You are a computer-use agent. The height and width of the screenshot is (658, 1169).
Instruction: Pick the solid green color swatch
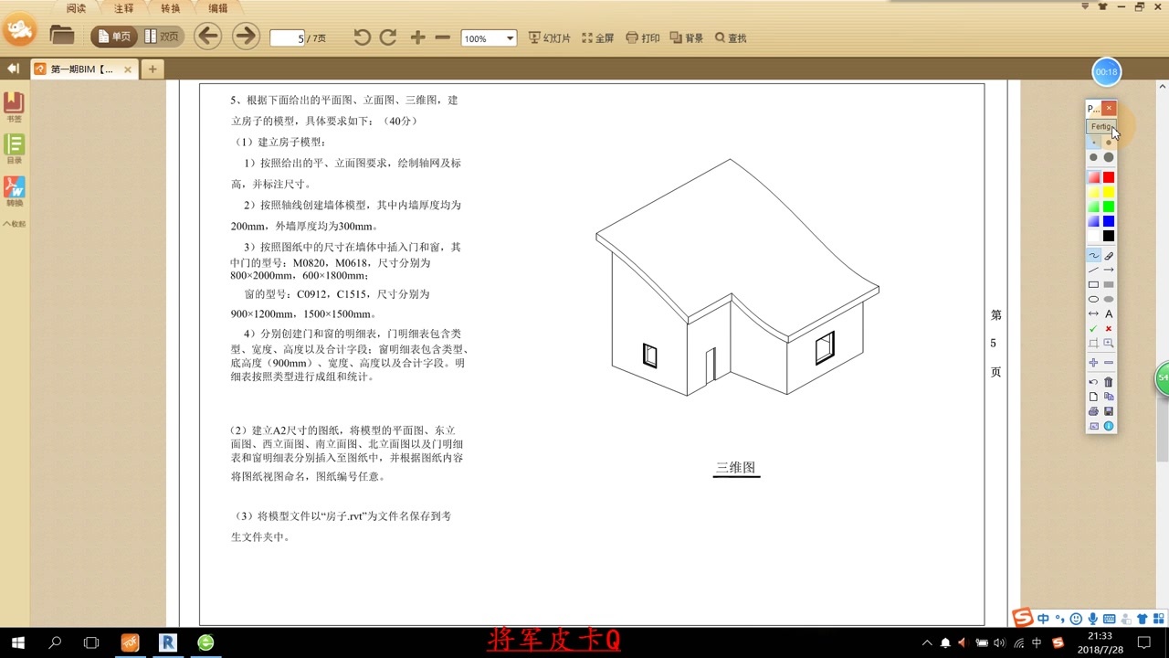pyautogui.click(x=1109, y=207)
